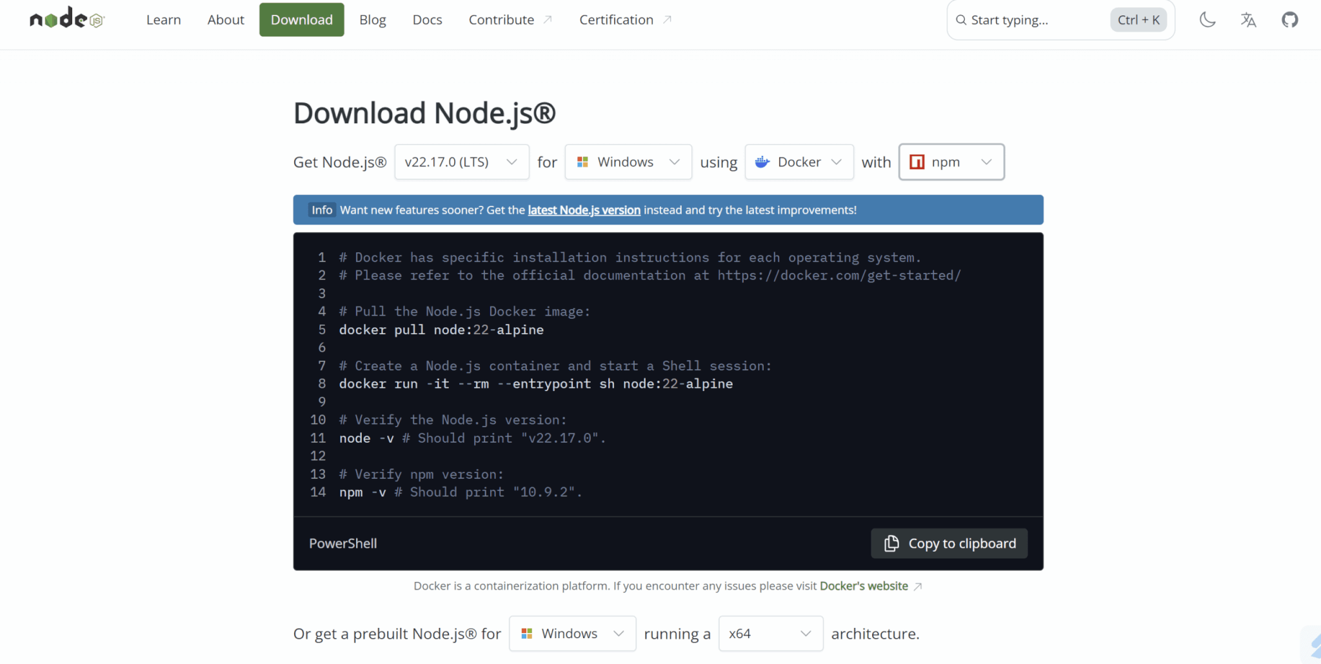This screenshot has height=664, width=1321.
Task: Click the search magnifier icon
Action: point(960,20)
